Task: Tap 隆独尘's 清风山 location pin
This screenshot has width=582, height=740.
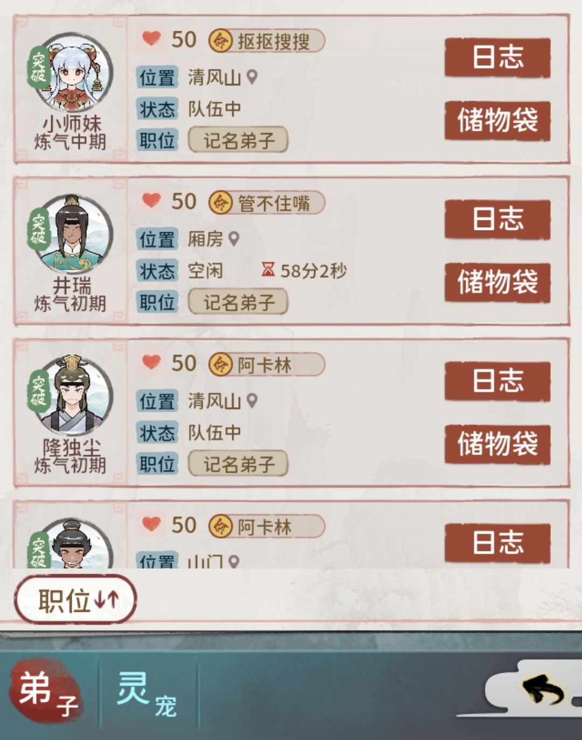Action: (252, 400)
